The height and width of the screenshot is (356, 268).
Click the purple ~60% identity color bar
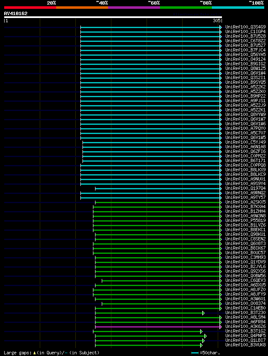(x=134, y=8)
